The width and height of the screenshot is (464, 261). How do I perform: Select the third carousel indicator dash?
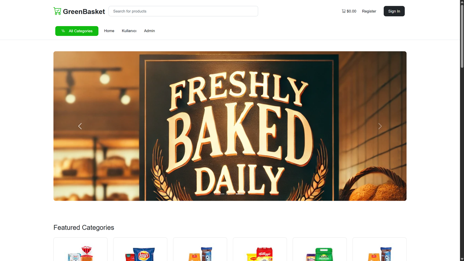point(240,194)
